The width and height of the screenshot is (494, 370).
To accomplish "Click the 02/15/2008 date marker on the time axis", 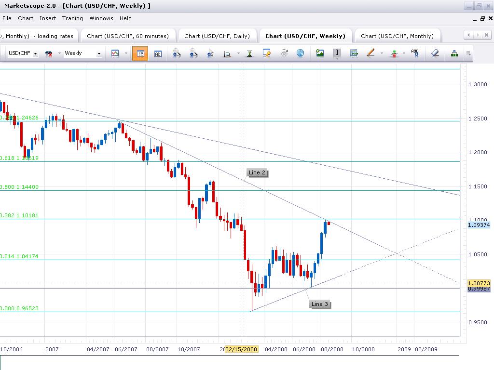I will coord(241,349).
